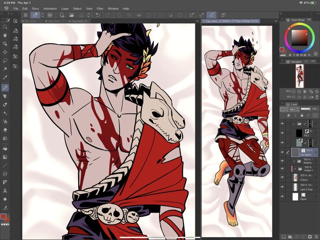This screenshot has height=240, width=320.
Task: Click the Redo arrow in command bar
Action: 107,15
